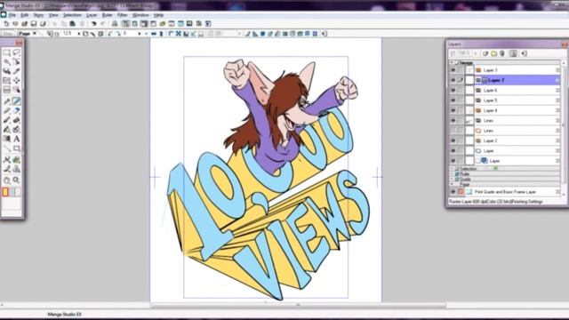Select the Text tool marked A
Image resolution: width=569 pixels, height=320 pixels.
point(16,139)
